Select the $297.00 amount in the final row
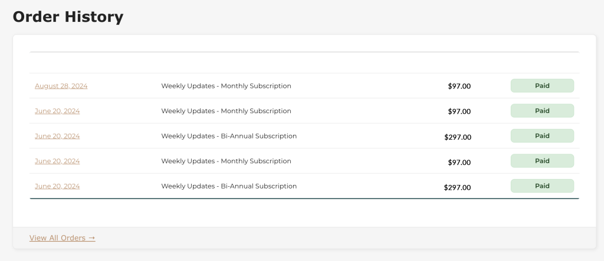Screen dimensions: 604x261 click(457, 188)
